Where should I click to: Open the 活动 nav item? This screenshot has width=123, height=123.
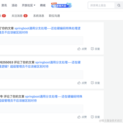click(14, 5)
